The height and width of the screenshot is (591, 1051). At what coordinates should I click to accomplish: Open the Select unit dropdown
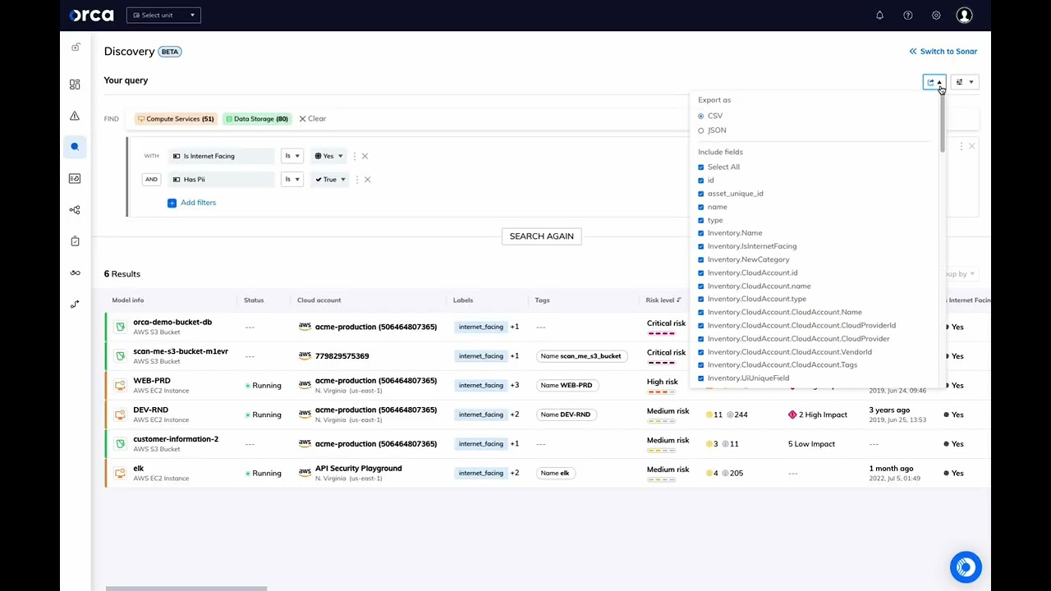[163, 15]
